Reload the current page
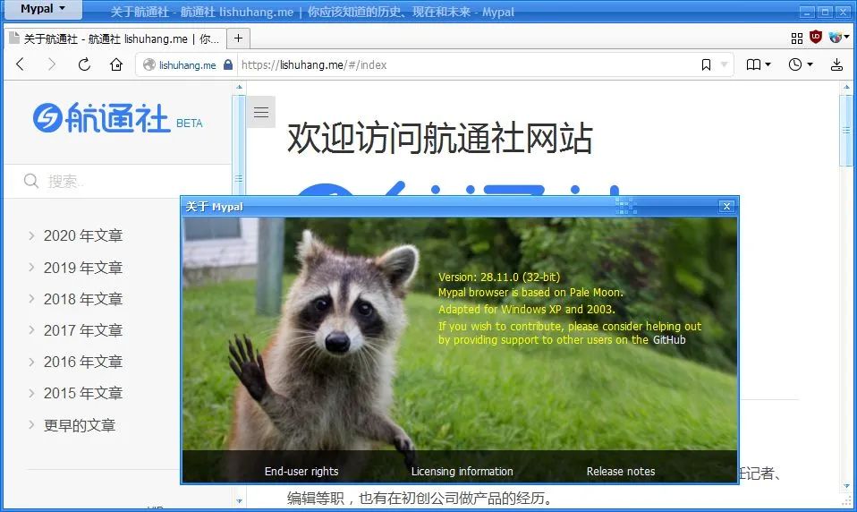The image size is (857, 512). [x=84, y=64]
